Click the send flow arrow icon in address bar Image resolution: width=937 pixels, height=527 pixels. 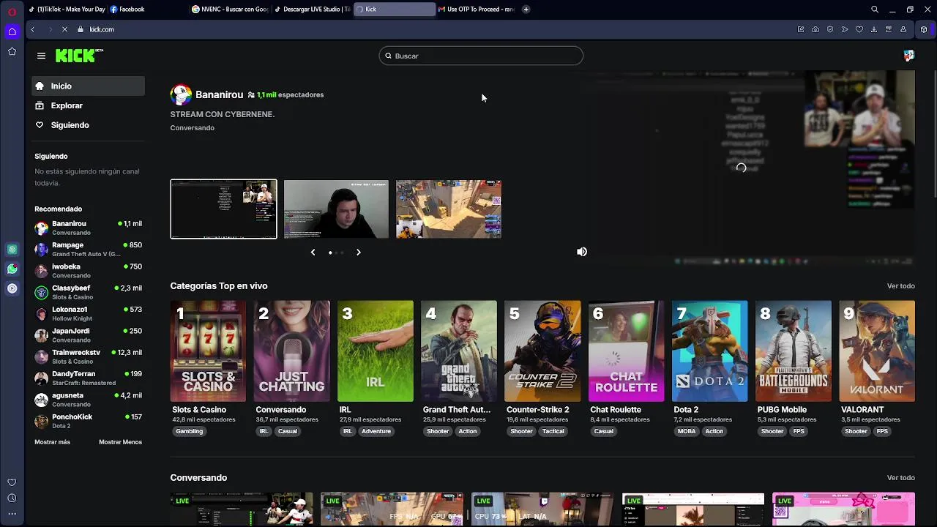click(x=845, y=29)
